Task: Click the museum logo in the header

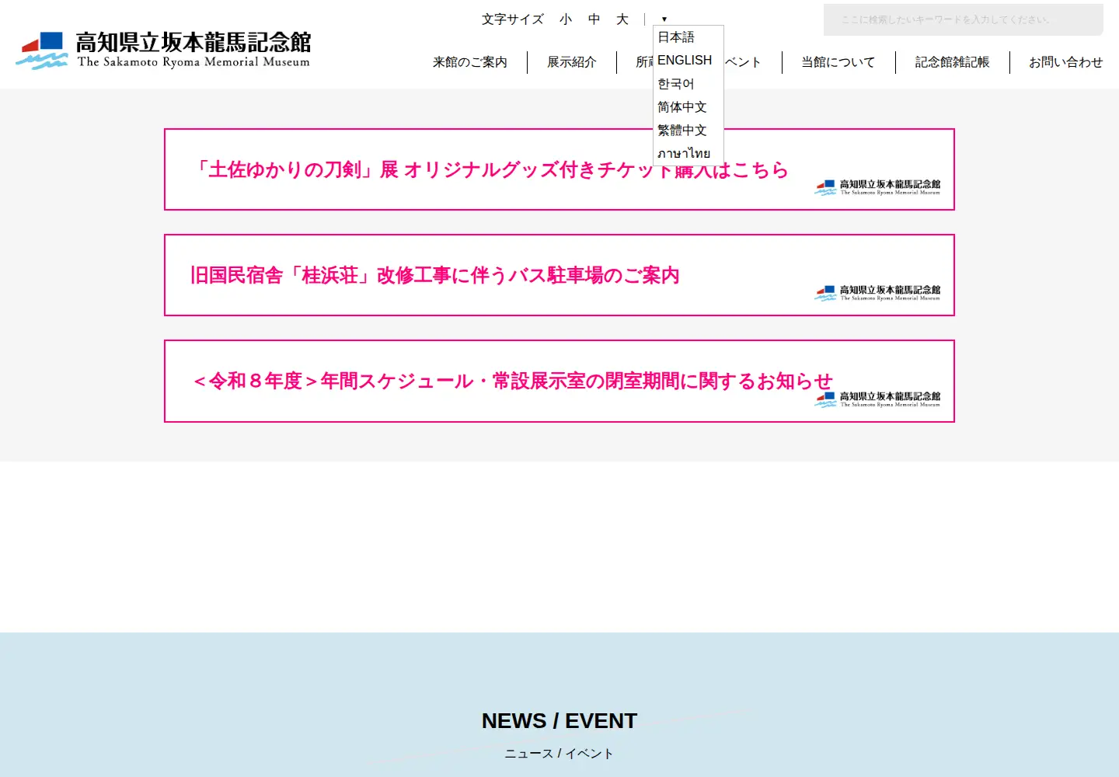Action: point(163,51)
